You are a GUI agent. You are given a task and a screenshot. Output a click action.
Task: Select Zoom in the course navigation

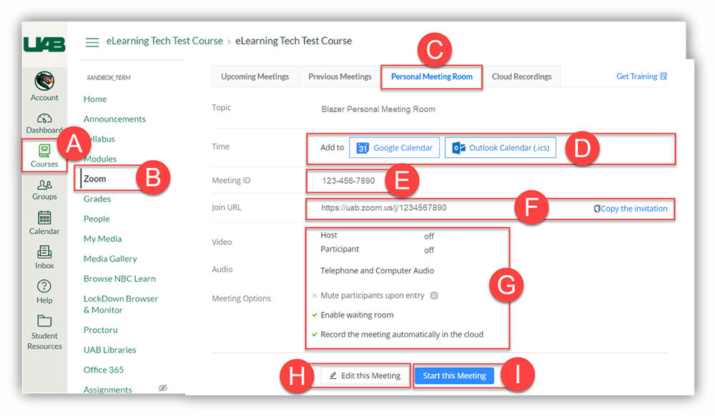(x=94, y=179)
